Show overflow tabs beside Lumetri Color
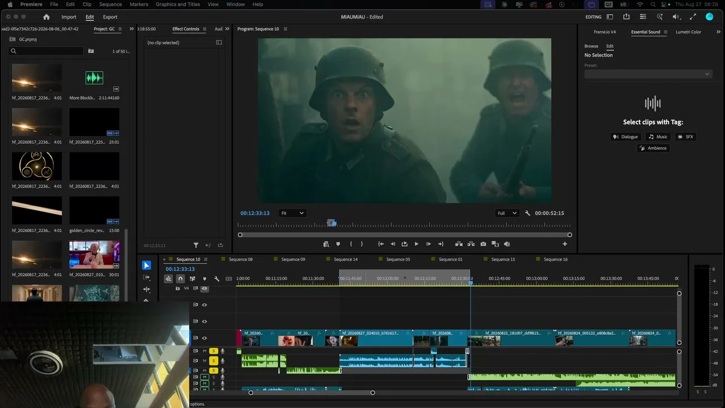This screenshot has height=408, width=725. point(718,32)
